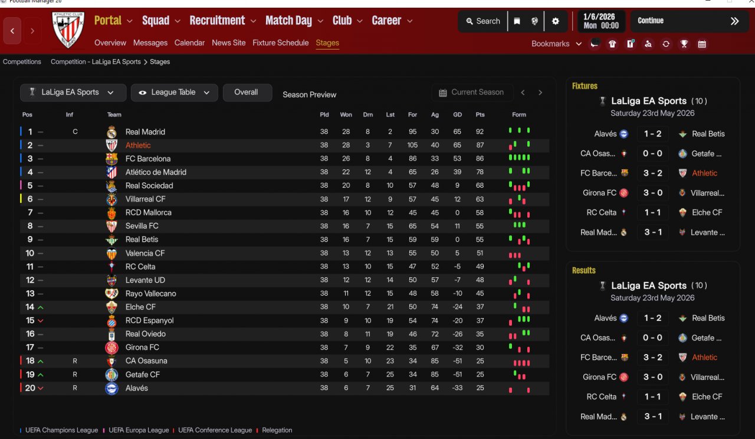Click the Athletic Club badge in the header
This screenshot has height=439, width=755.
point(69,30)
